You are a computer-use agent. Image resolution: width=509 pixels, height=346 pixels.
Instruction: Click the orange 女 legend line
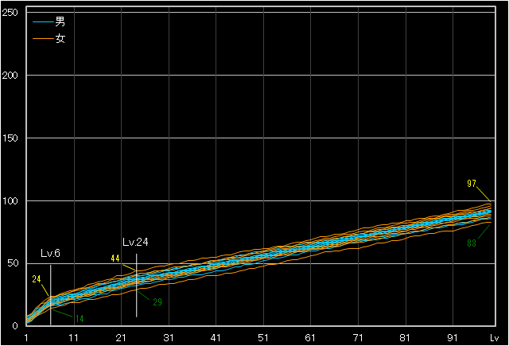pos(43,39)
